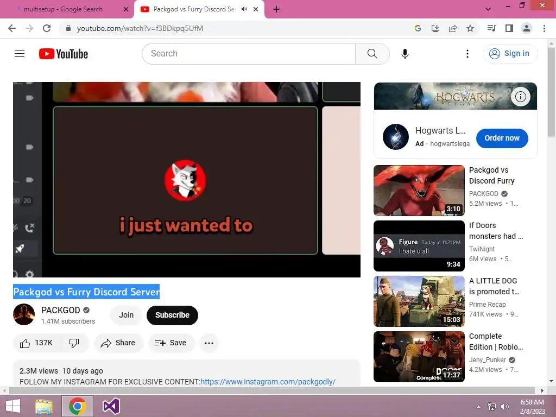
Task: Open YouTube settings three-dot menu
Action: point(467,54)
